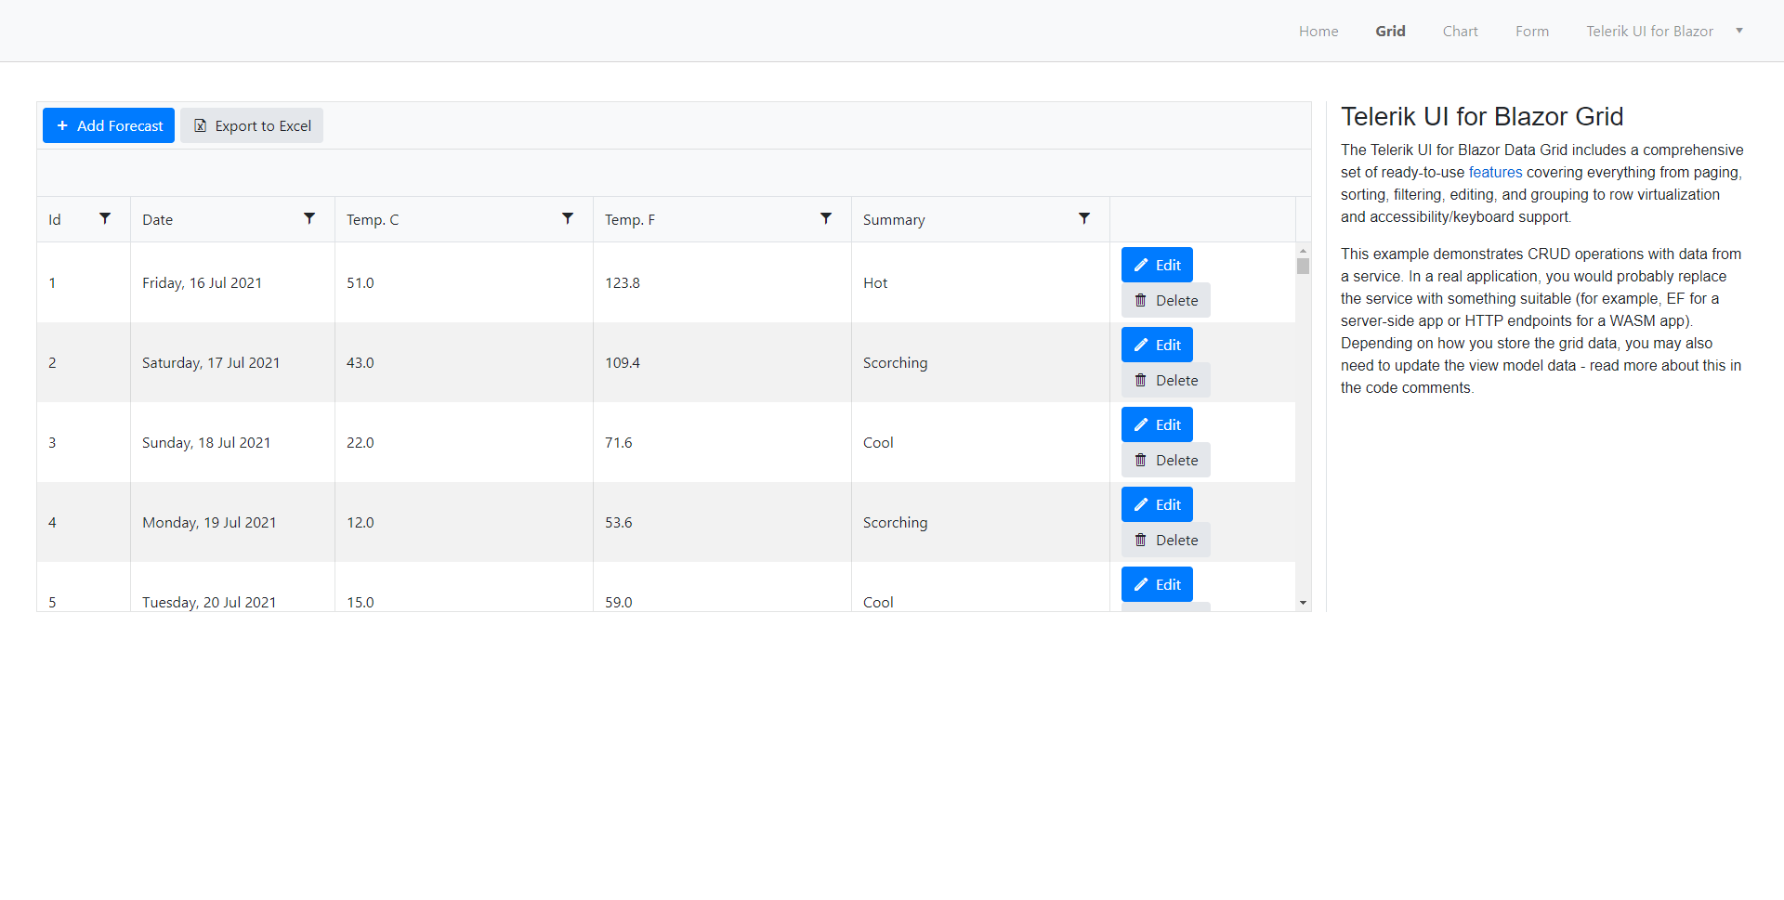This screenshot has width=1784, height=900.
Task: Click the 51.0 temperature cell
Action: click(x=464, y=282)
